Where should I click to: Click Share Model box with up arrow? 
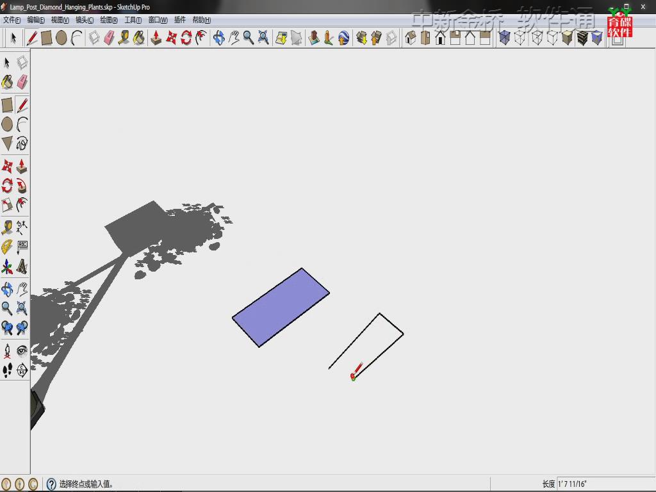pyautogui.click(x=376, y=38)
